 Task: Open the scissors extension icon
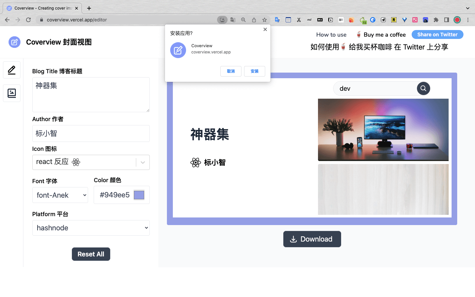tap(299, 20)
